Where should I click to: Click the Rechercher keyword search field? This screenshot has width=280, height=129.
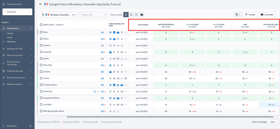pos(94,15)
